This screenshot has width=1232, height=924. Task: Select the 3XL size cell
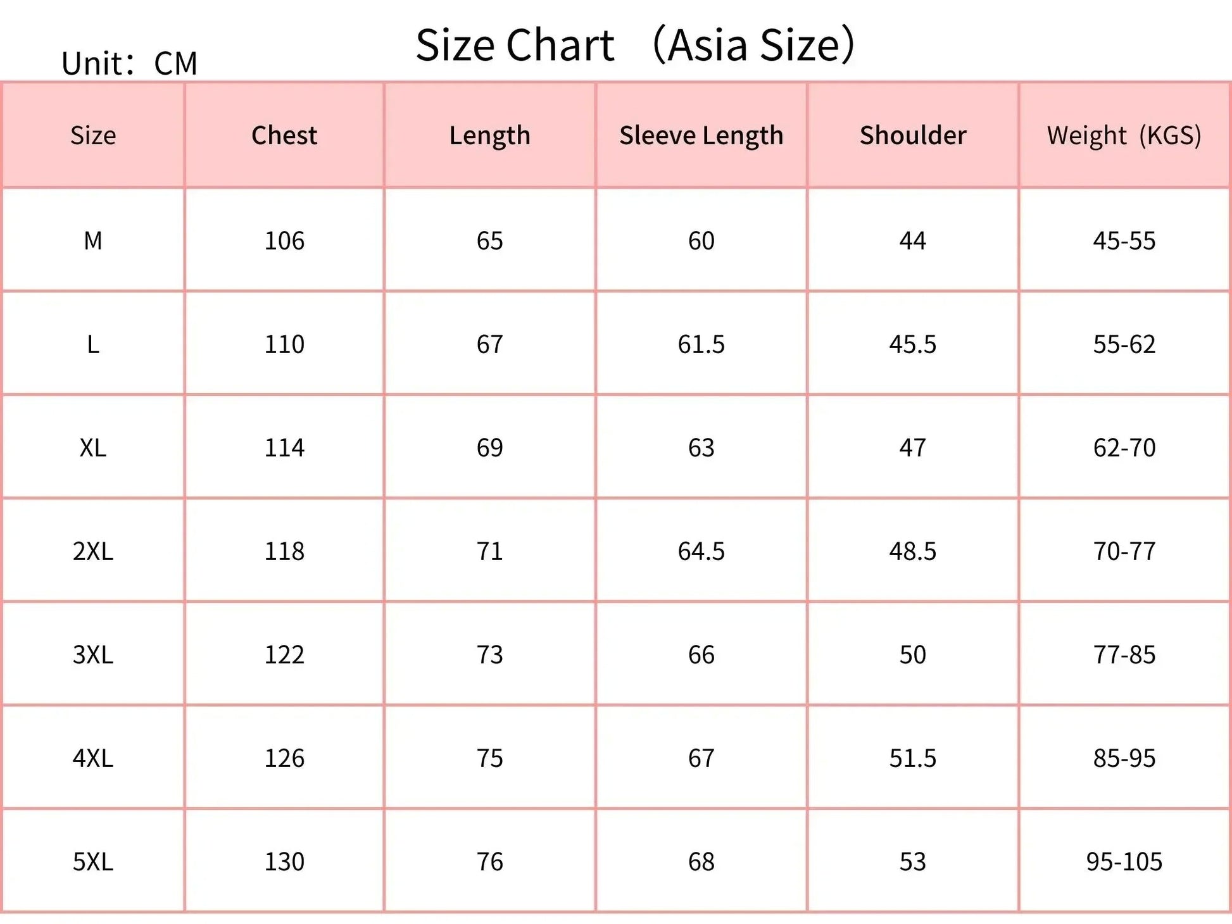point(93,654)
